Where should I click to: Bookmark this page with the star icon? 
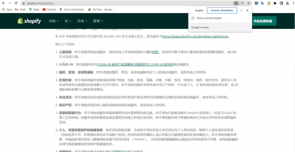point(248,3)
